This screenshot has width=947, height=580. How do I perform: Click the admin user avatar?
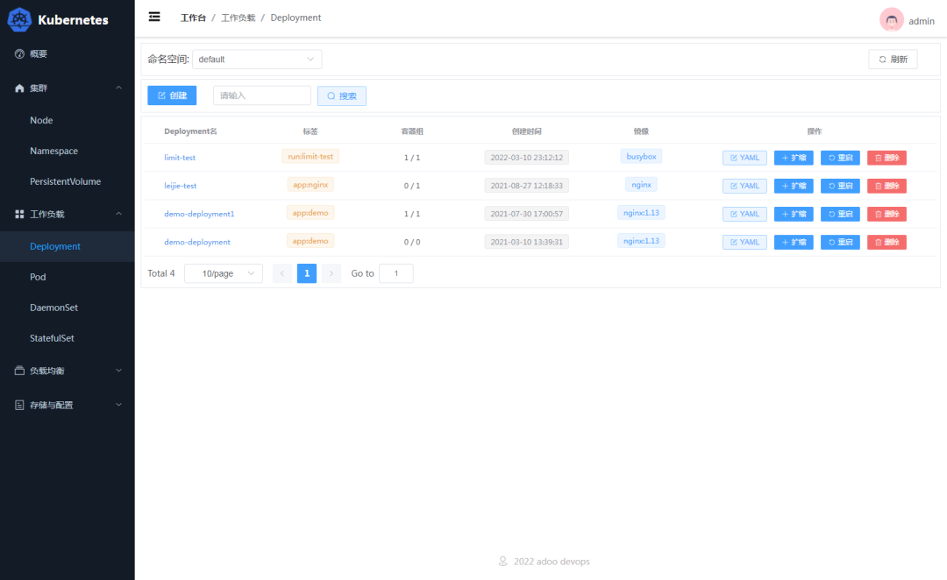click(x=891, y=20)
